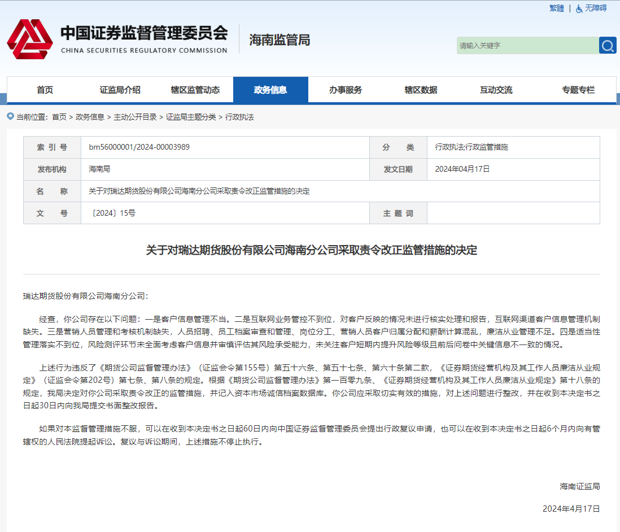
Task: Click the 主题词 label cell
Action: (398, 213)
